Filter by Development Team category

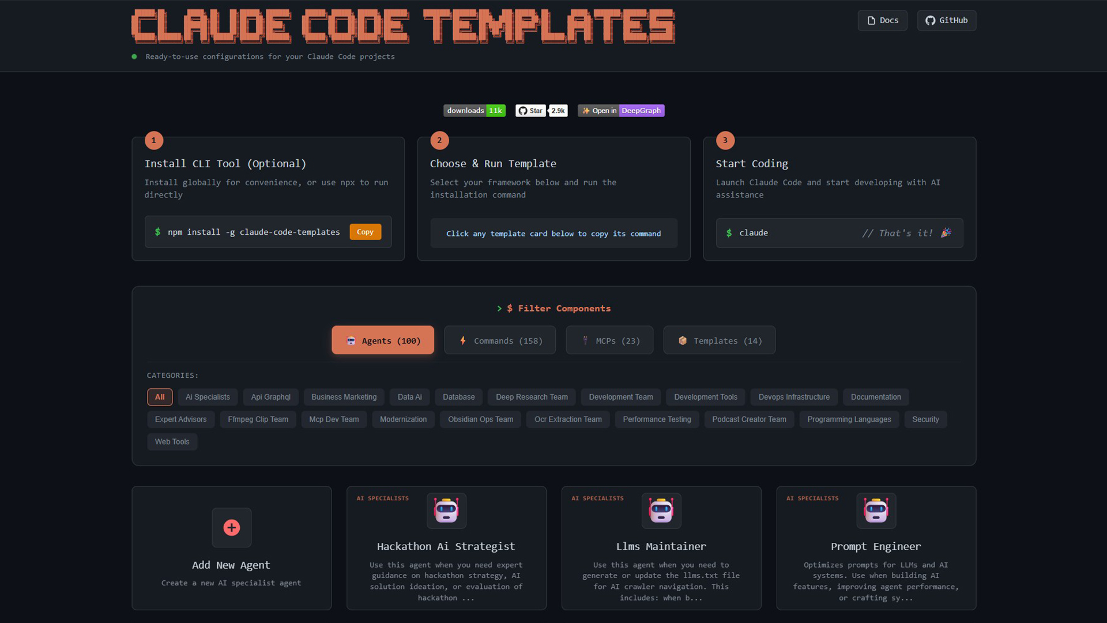pos(621,397)
